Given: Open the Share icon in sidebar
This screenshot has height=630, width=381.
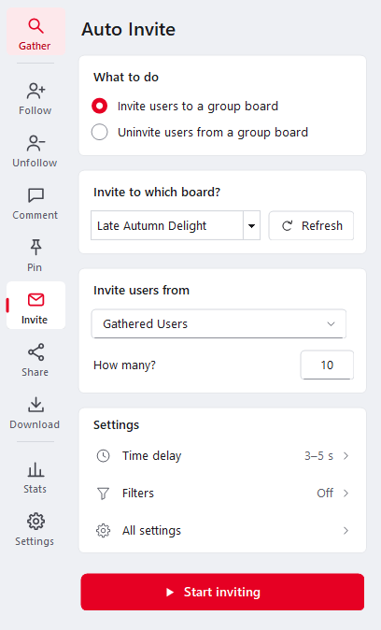Looking at the screenshot, I should click(x=35, y=352).
